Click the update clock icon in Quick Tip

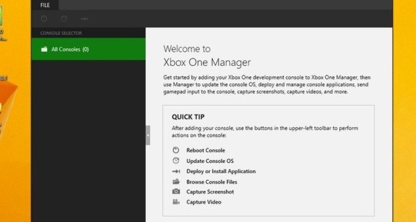(x=176, y=161)
